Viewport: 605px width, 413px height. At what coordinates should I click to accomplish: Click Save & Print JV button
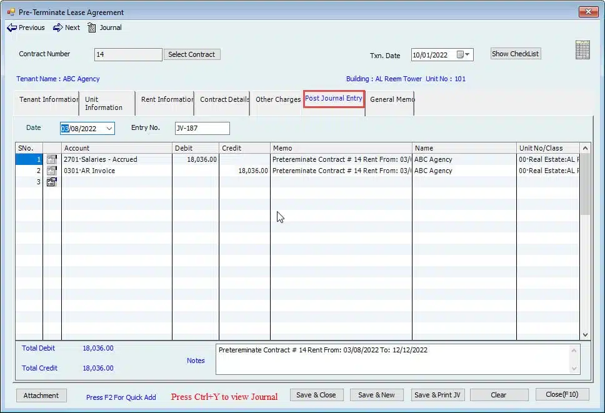437,395
